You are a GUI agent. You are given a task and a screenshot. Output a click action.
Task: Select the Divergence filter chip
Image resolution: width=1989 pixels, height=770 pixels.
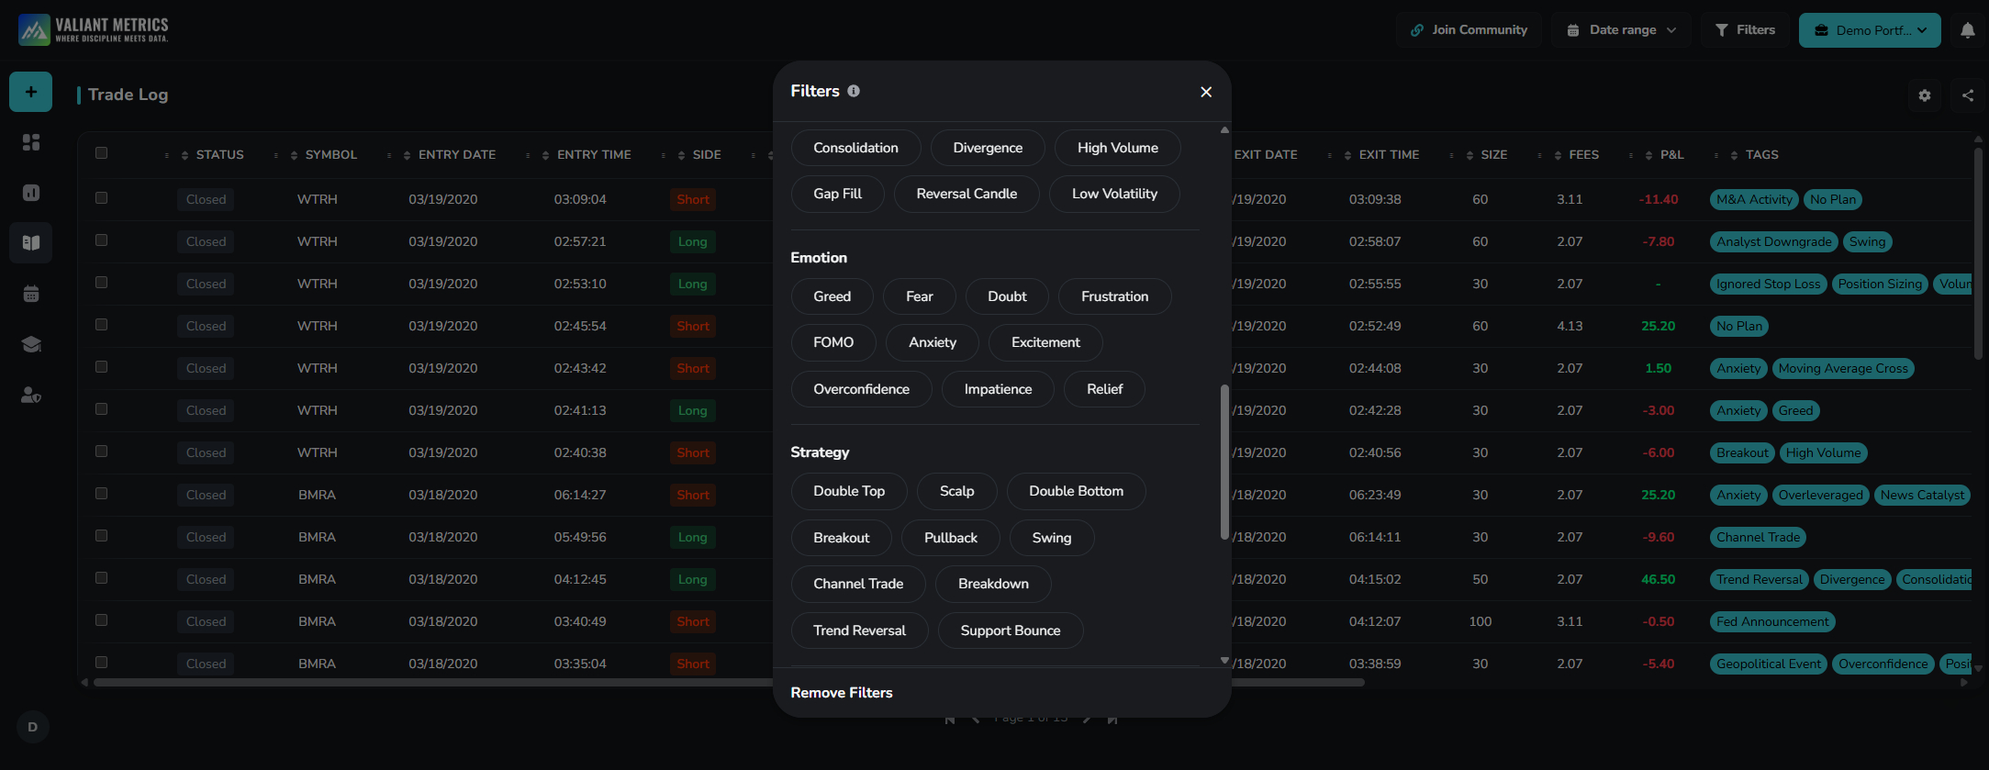coord(988,148)
